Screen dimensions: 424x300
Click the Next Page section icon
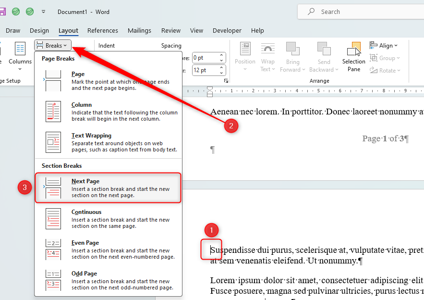53,188
